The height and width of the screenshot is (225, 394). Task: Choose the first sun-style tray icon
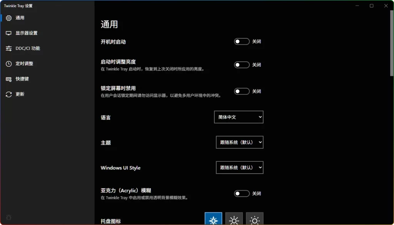(234, 219)
